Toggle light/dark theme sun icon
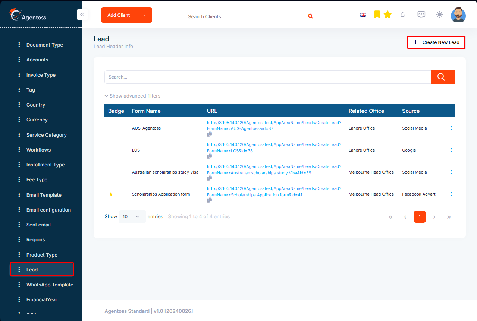Viewport: 477px width, 321px height. (x=440, y=15)
